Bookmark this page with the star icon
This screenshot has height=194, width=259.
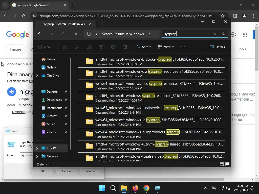[x=223, y=16]
